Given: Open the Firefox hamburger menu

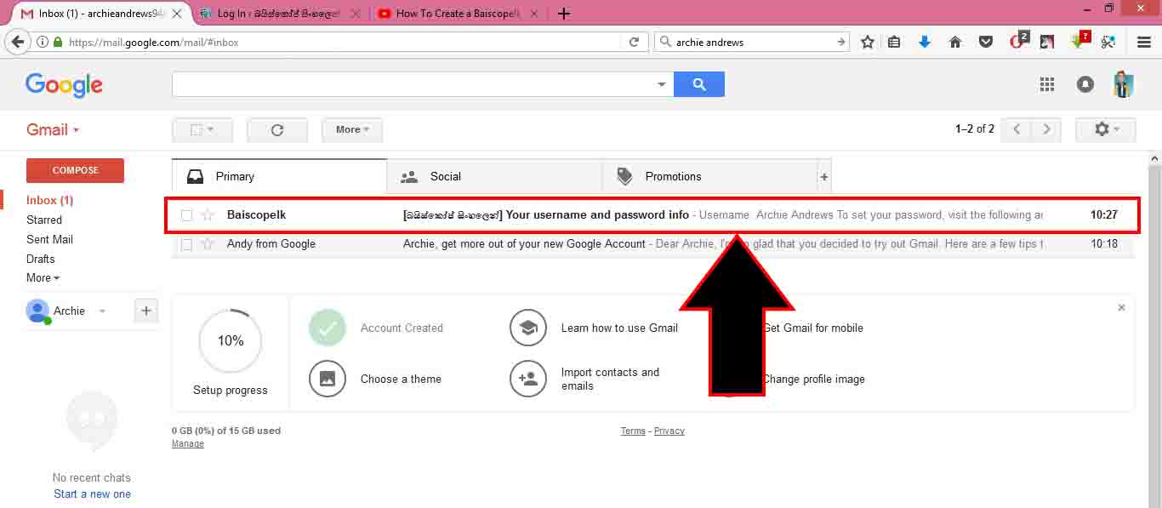Looking at the screenshot, I should coord(1144,42).
